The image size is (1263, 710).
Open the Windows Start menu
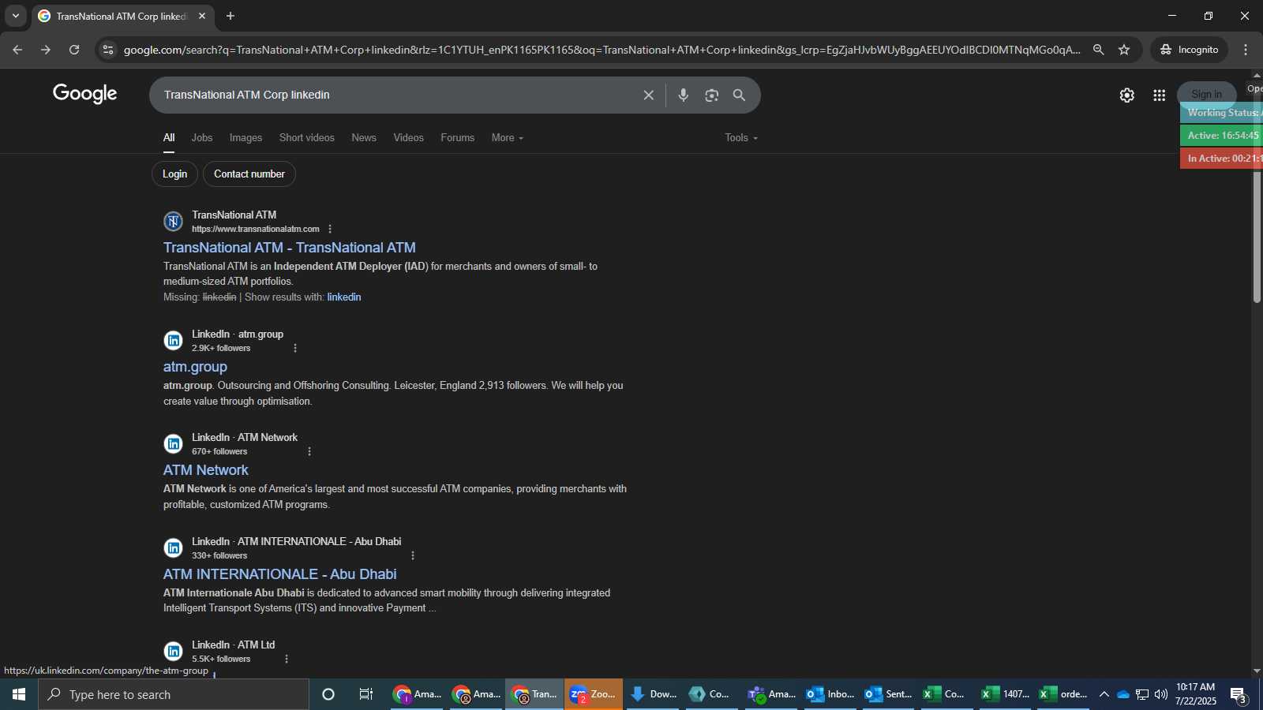pos(19,694)
